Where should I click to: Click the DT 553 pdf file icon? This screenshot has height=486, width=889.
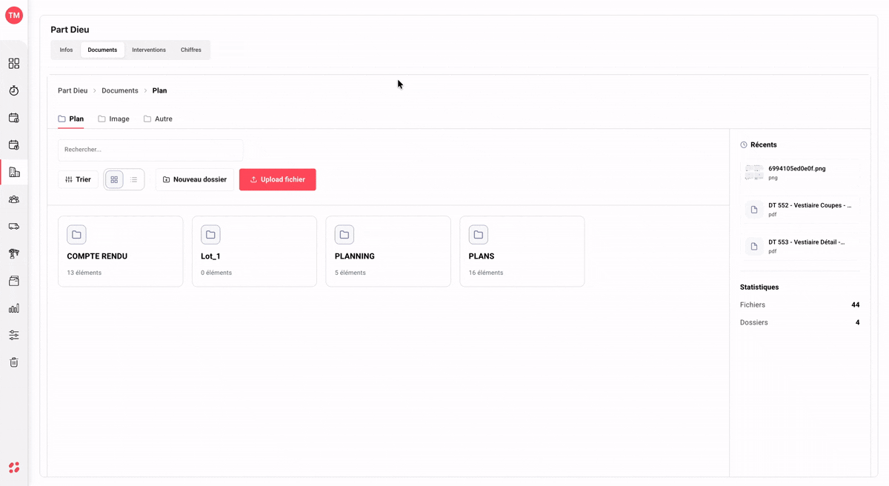(754, 247)
